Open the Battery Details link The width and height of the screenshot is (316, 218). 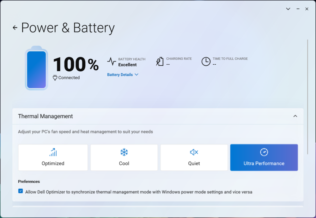(x=120, y=75)
